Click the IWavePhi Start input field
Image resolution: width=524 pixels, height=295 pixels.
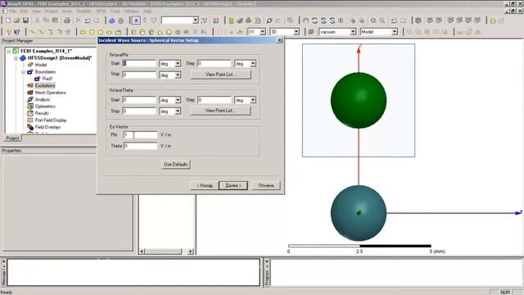click(139, 64)
